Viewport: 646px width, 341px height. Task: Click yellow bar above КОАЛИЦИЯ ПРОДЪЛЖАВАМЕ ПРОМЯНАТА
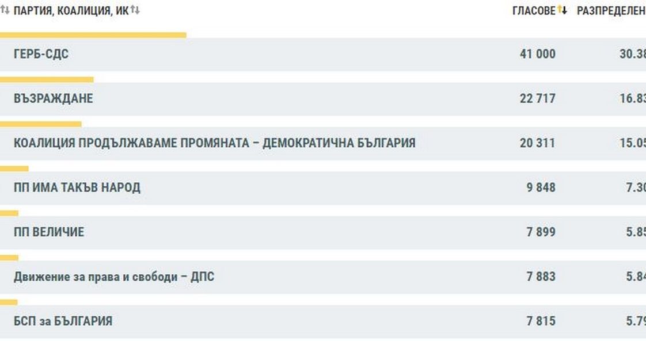pyautogui.click(x=41, y=124)
